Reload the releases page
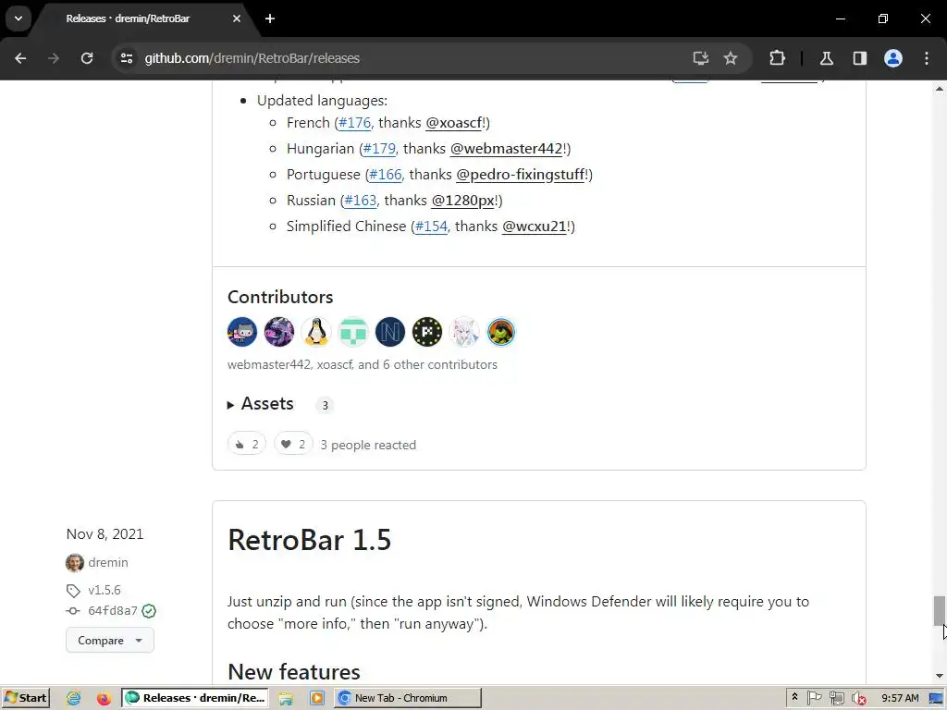The width and height of the screenshot is (947, 710). coord(87,58)
